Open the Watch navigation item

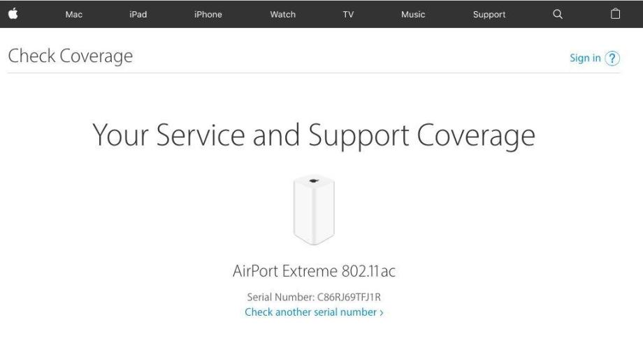tap(283, 15)
